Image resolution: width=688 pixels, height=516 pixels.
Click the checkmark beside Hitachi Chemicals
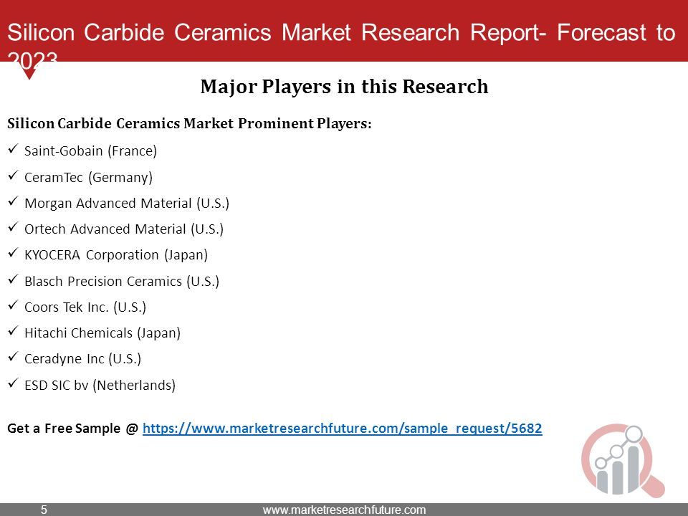point(13,331)
